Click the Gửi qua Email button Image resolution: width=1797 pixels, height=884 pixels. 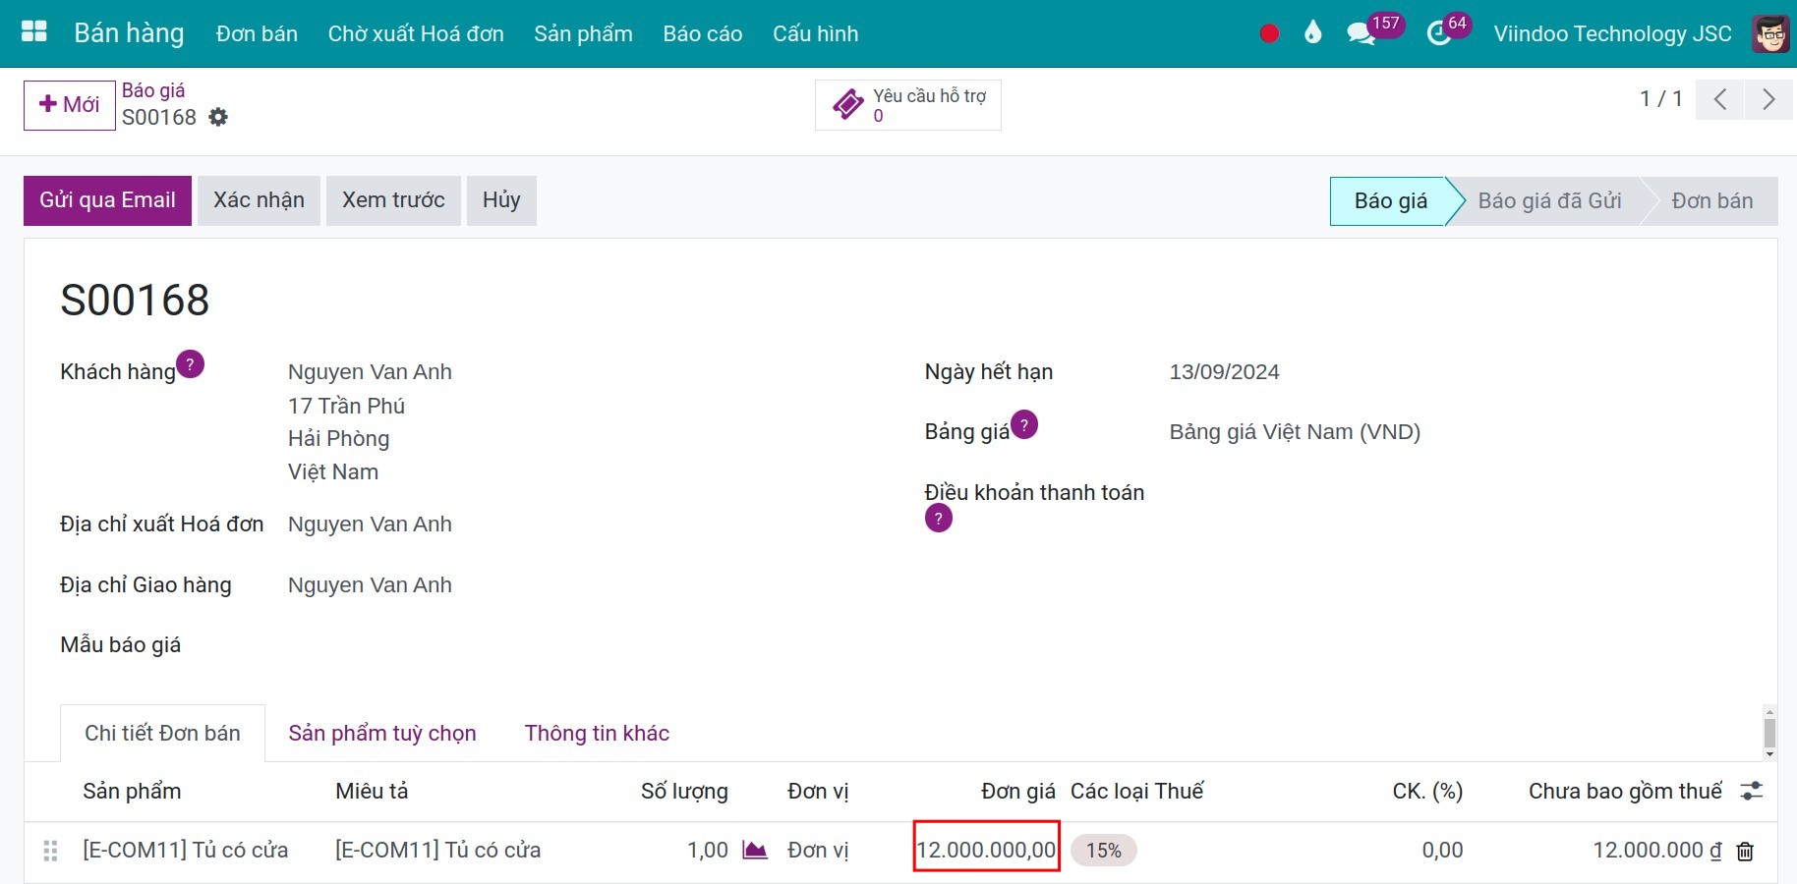click(107, 200)
